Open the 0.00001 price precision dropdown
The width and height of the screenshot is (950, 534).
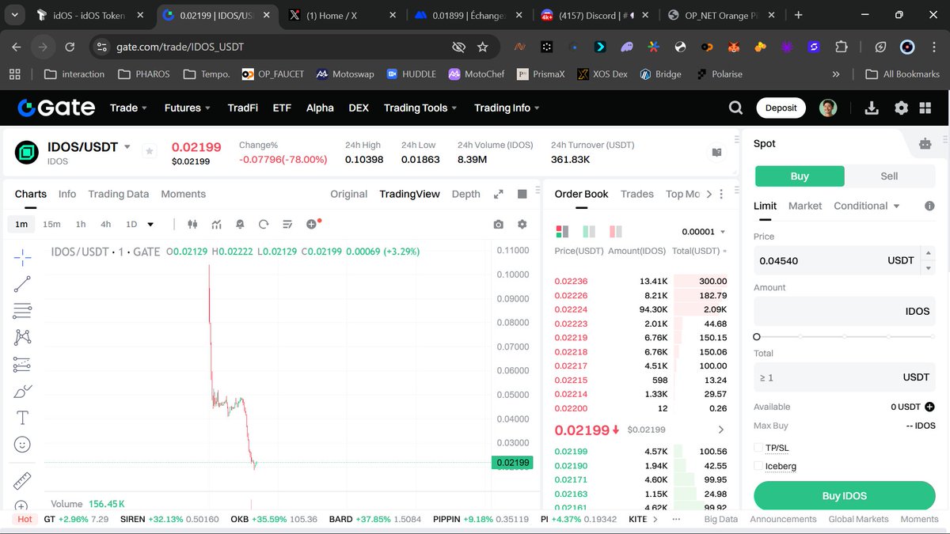(704, 232)
